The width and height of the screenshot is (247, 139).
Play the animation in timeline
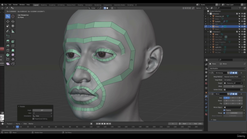coord(105,124)
